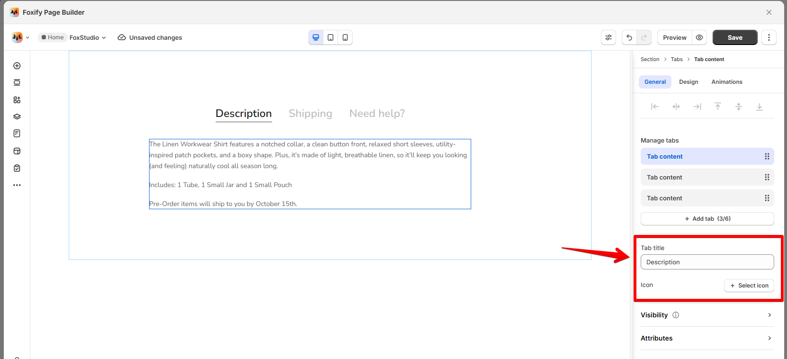Click drag handle of third Tab content

(x=767, y=198)
